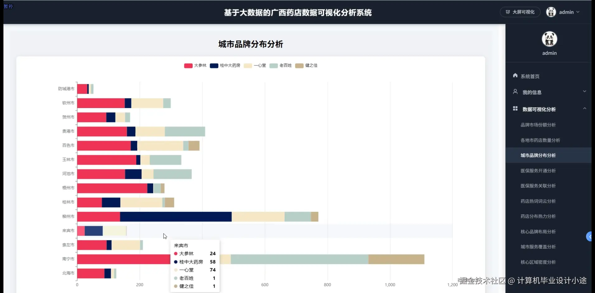Viewport: 595px width, 293px height.
Task: Click the admin name under sidebar avatar
Action: [550, 53]
